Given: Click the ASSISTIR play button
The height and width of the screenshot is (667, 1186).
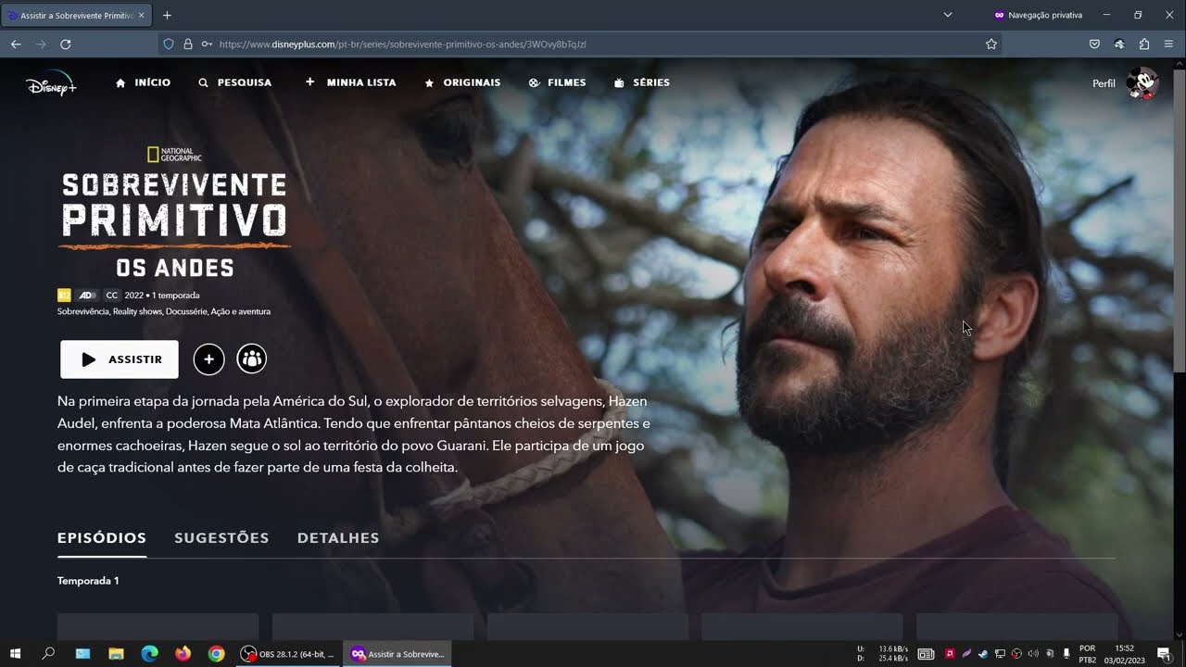Looking at the screenshot, I should click(120, 359).
